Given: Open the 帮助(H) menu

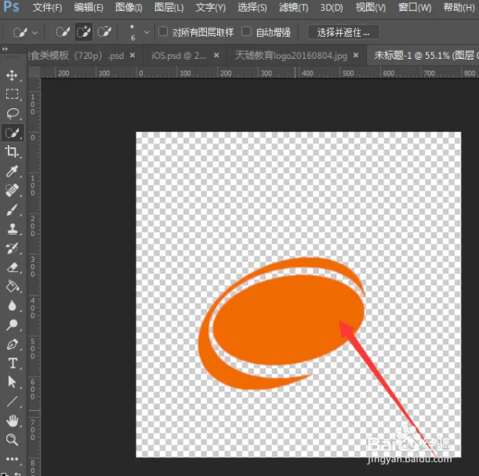Looking at the screenshot, I should tap(459, 8).
